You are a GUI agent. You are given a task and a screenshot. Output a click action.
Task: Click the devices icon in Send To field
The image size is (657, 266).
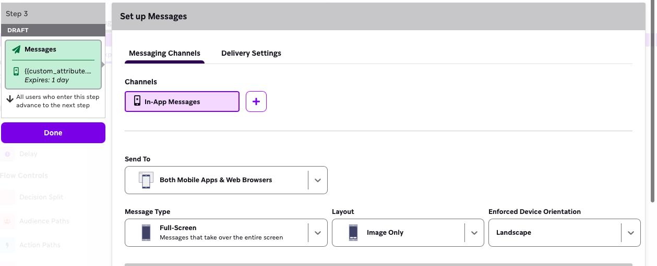(x=146, y=180)
